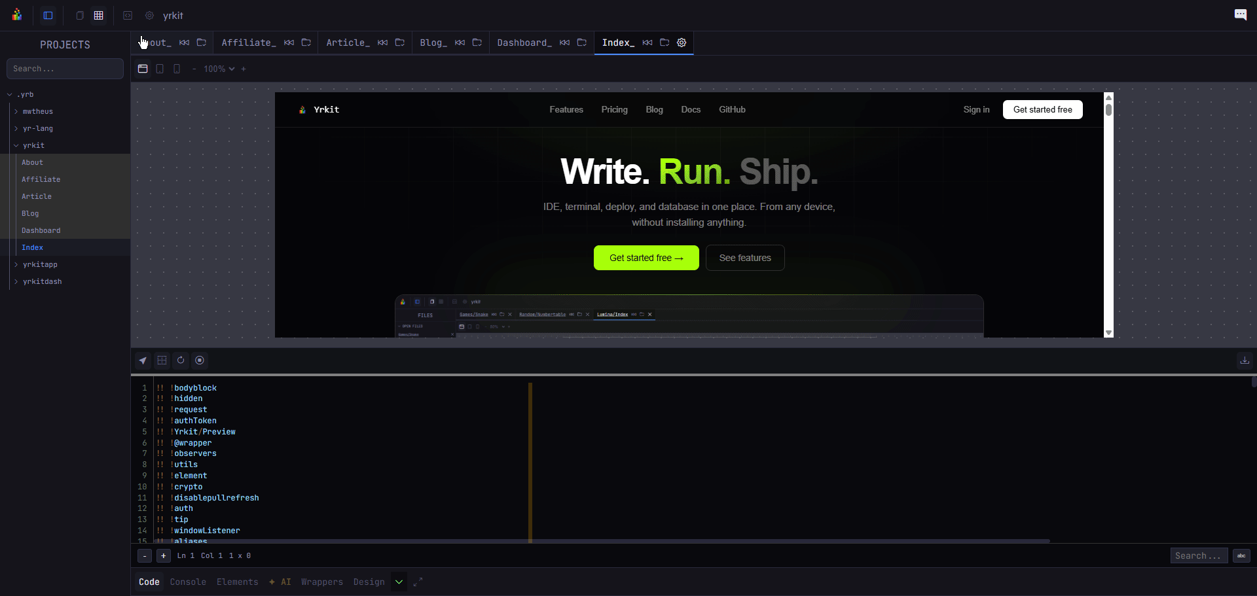The width and height of the screenshot is (1257, 596).
Task: Open the Dashboard file in project tree
Action: 41,231
